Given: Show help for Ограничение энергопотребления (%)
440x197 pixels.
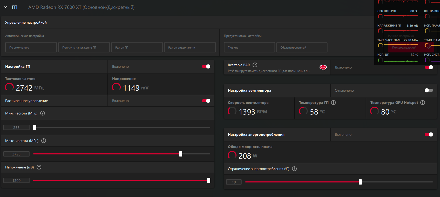Looking at the screenshot, I should click(x=294, y=169).
